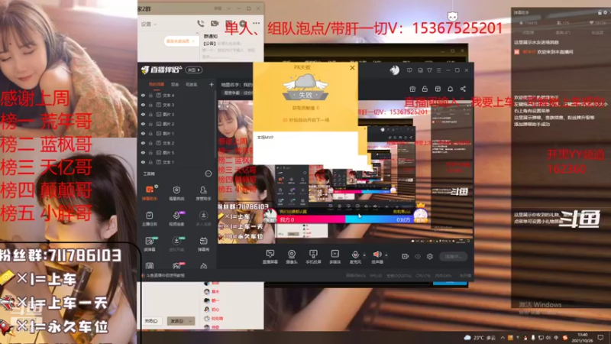This screenshot has height=344, width=611.
Task: Show hidden system tray icons arrow
Action: tap(503, 338)
